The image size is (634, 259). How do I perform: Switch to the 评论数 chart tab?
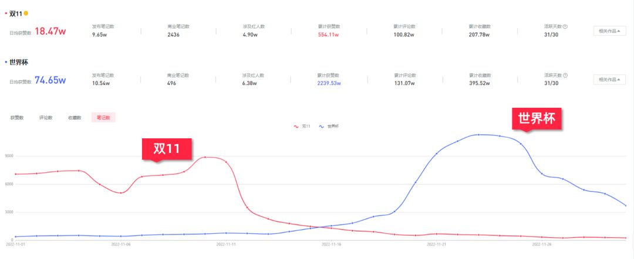(x=46, y=118)
